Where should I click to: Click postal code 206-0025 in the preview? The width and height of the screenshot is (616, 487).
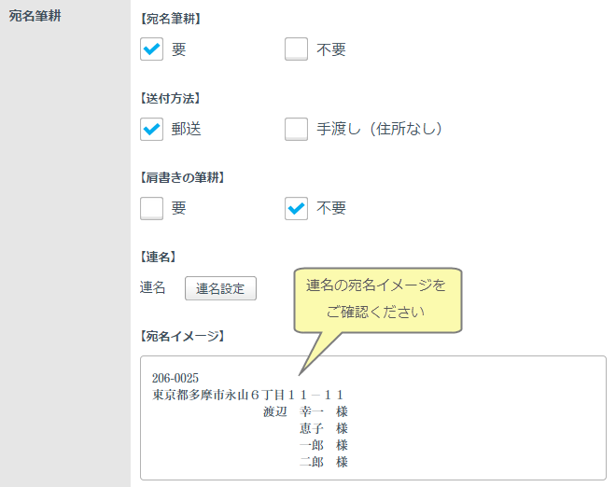tap(175, 379)
